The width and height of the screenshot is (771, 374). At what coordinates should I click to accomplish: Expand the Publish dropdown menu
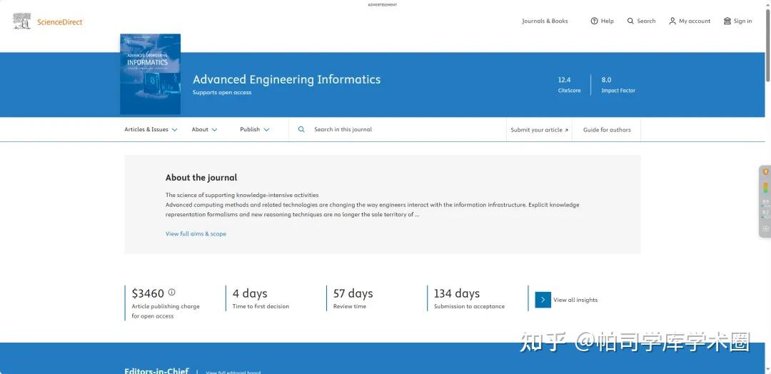pos(255,129)
